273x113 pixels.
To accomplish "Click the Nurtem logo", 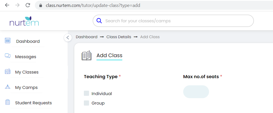I will coord(24,22).
